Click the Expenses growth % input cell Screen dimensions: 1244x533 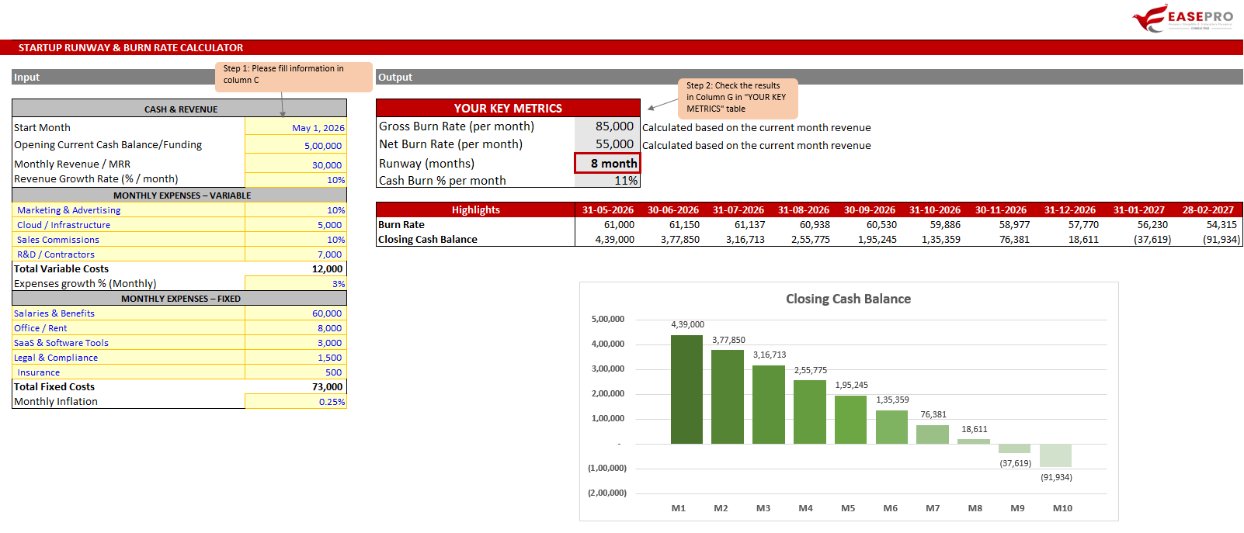pos(296,284)
